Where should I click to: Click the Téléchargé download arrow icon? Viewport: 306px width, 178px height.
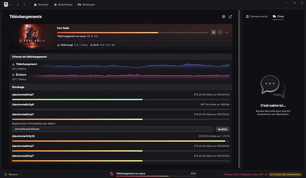(x=58, y=45)
